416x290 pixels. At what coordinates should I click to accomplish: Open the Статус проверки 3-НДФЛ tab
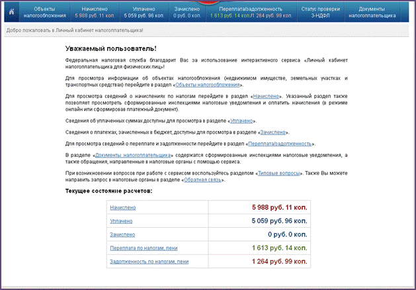tap(321, 12)
